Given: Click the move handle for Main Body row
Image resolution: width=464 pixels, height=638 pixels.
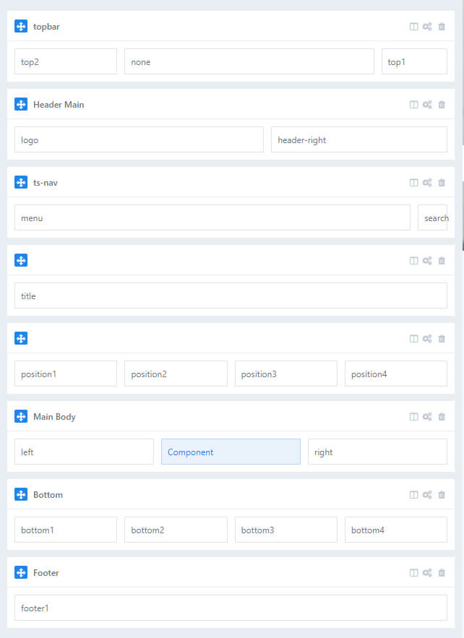Looking at the screenshot, I should (x=21, y=416).
